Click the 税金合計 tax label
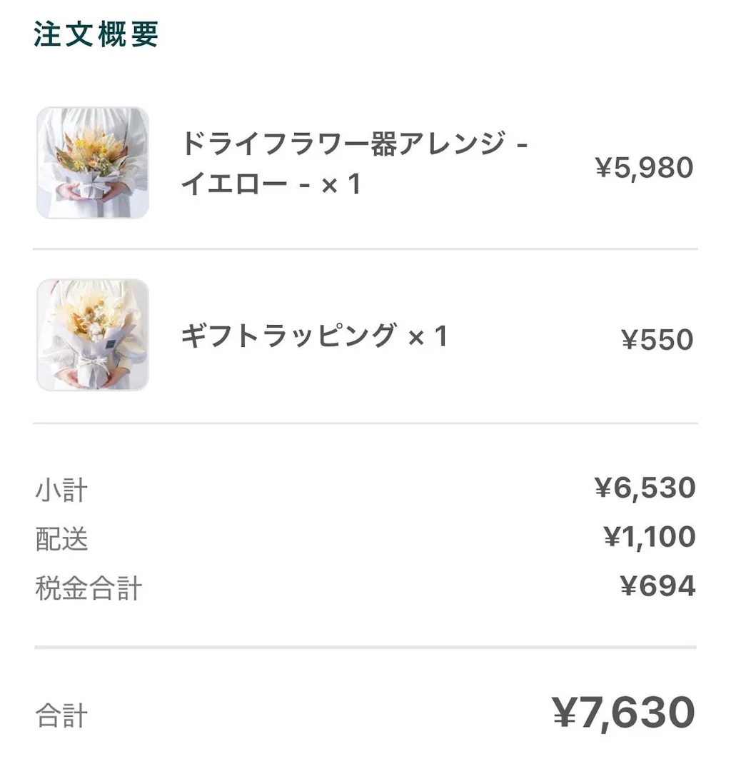 point(89,588)
